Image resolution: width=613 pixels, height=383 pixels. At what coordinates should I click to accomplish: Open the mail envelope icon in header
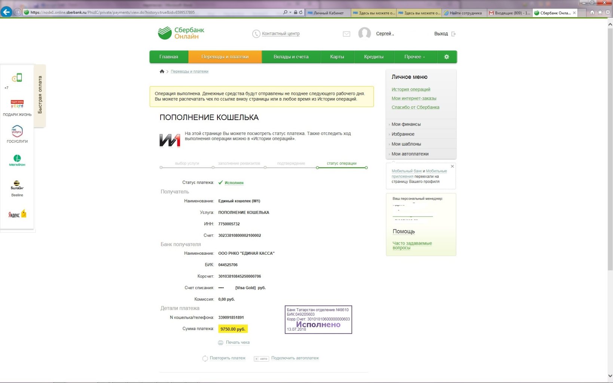(347, 34)
